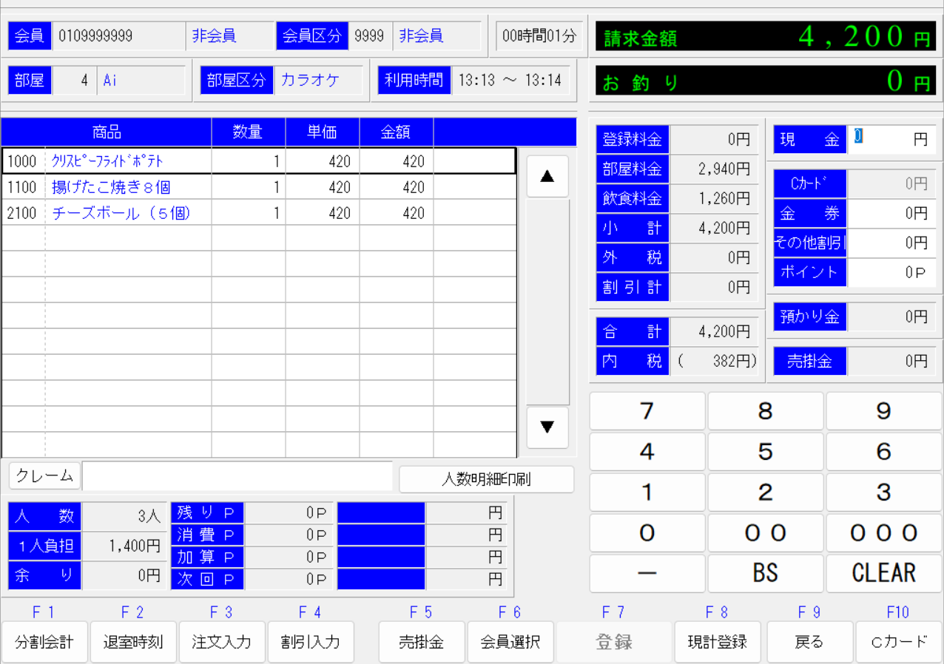The width and height of the screenshot is (944, 664).
Task: Tap keypad number 8
Action: [766, 411]
